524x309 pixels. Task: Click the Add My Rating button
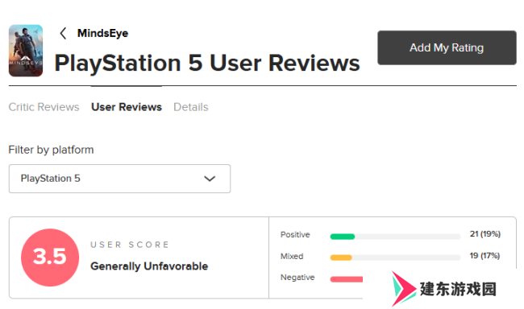[x=447, y=47]
